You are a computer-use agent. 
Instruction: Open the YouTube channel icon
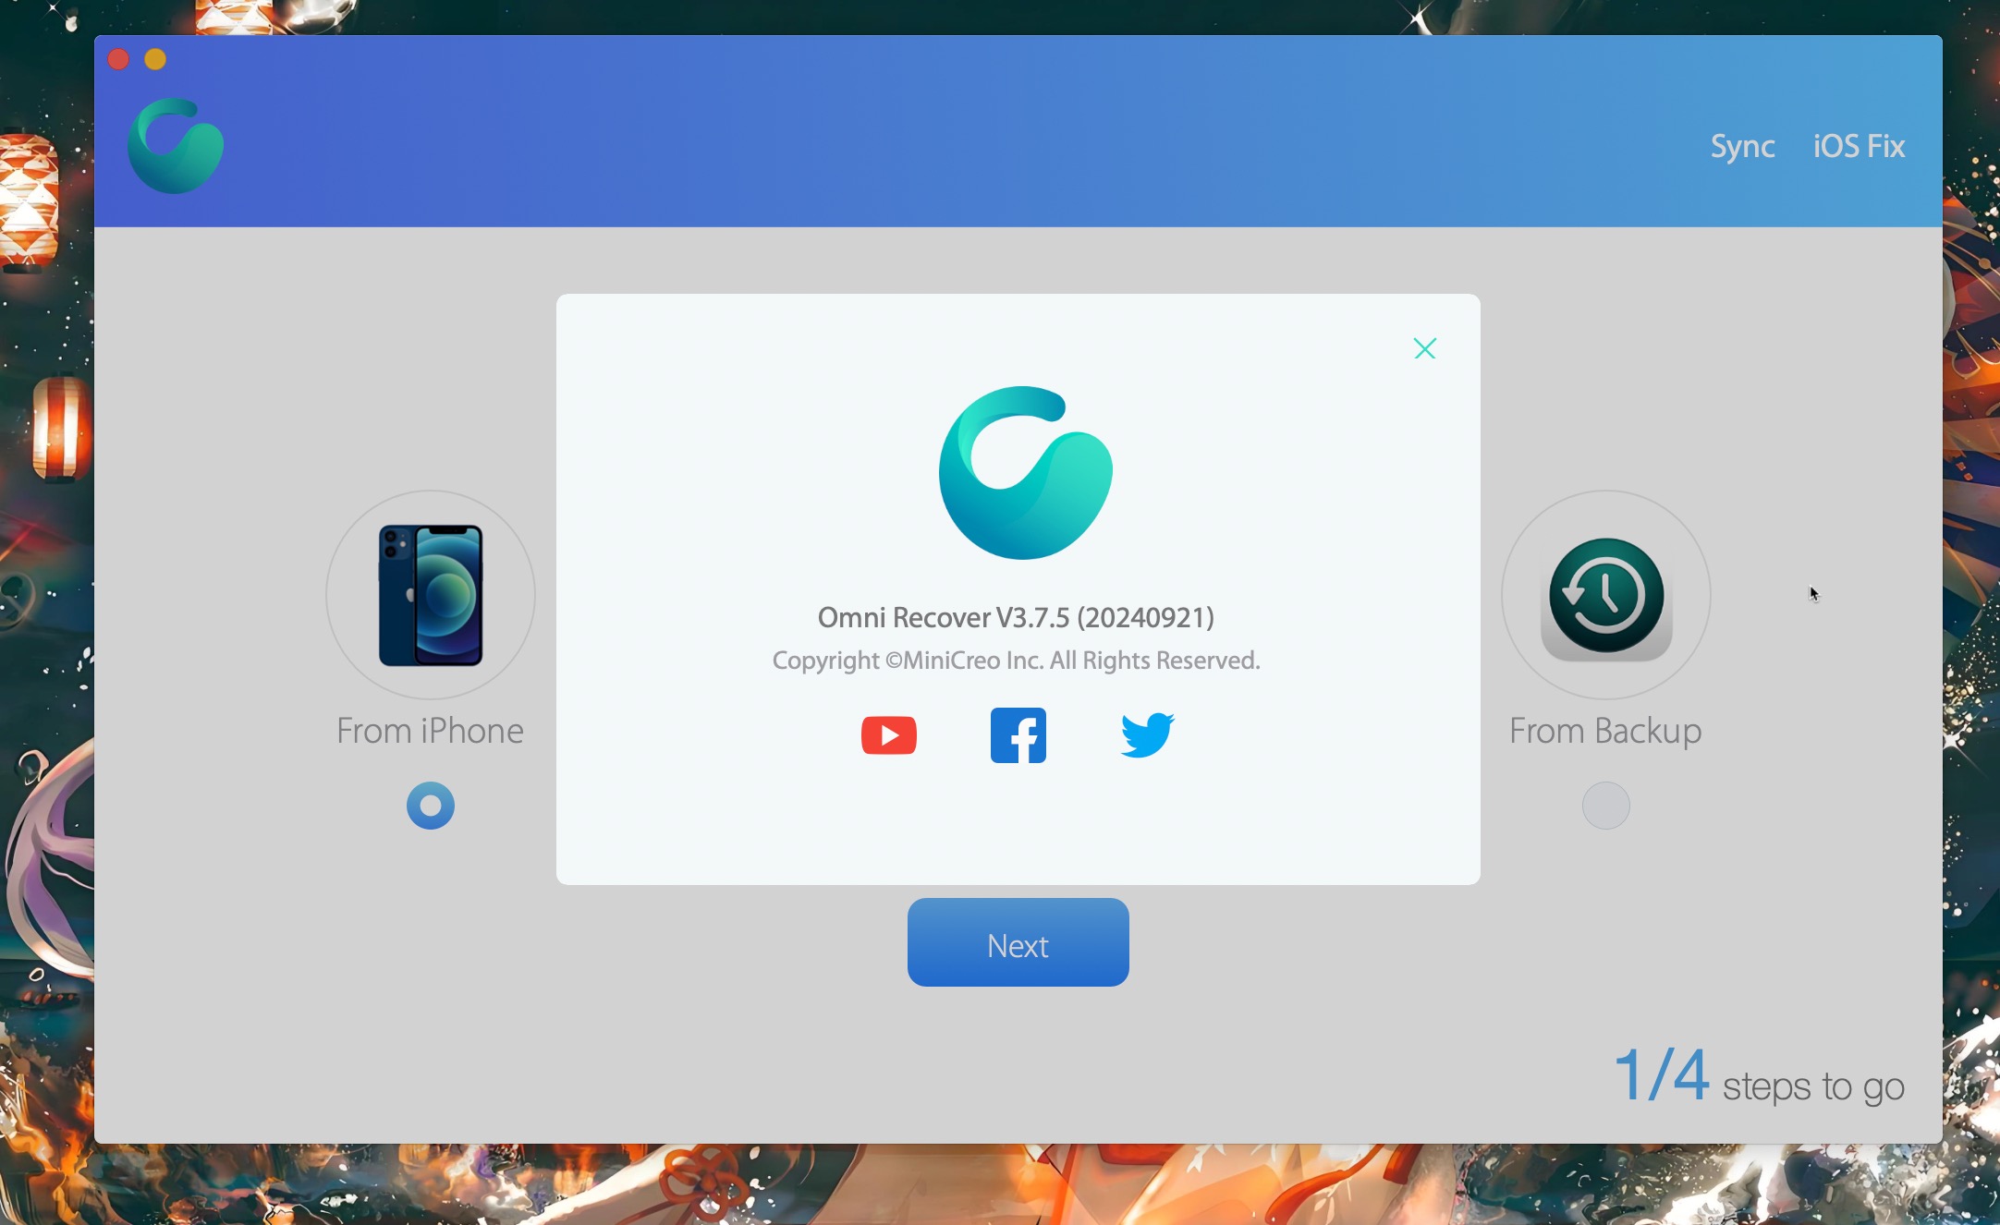[x=888, y=735]
